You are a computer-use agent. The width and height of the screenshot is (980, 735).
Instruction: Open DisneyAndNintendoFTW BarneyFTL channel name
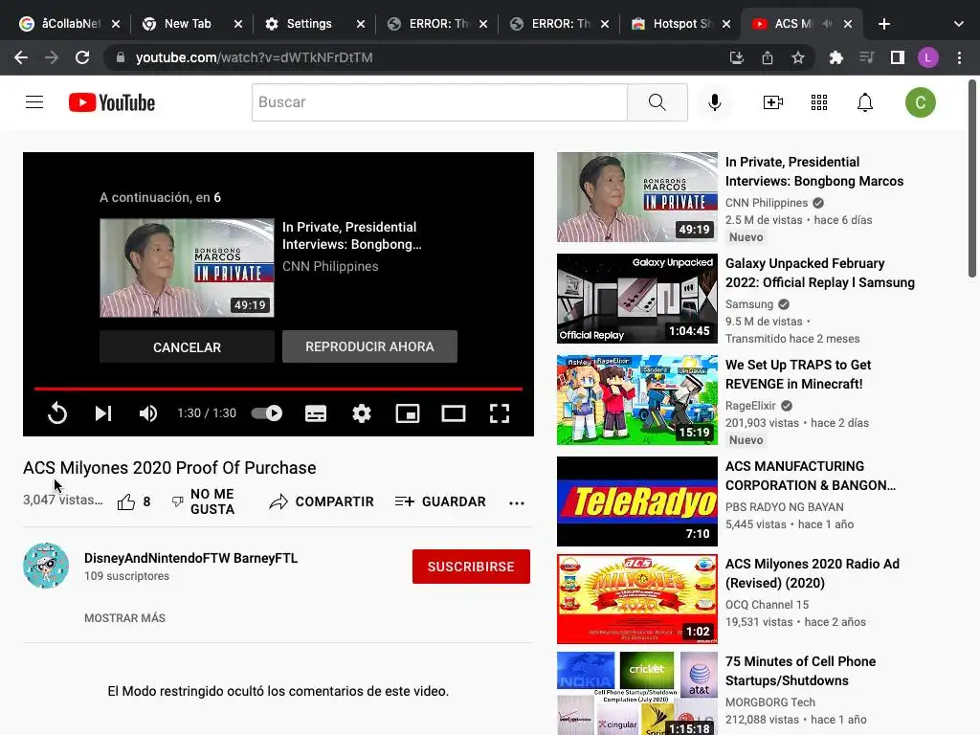tap(190, 558)
